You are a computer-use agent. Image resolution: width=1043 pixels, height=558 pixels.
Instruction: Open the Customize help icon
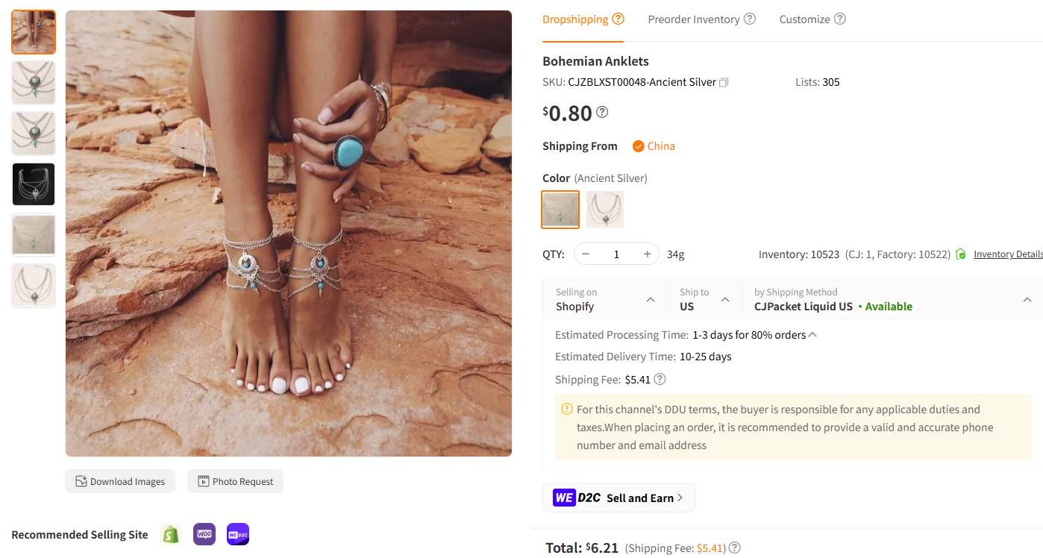[x=840, y=19]
